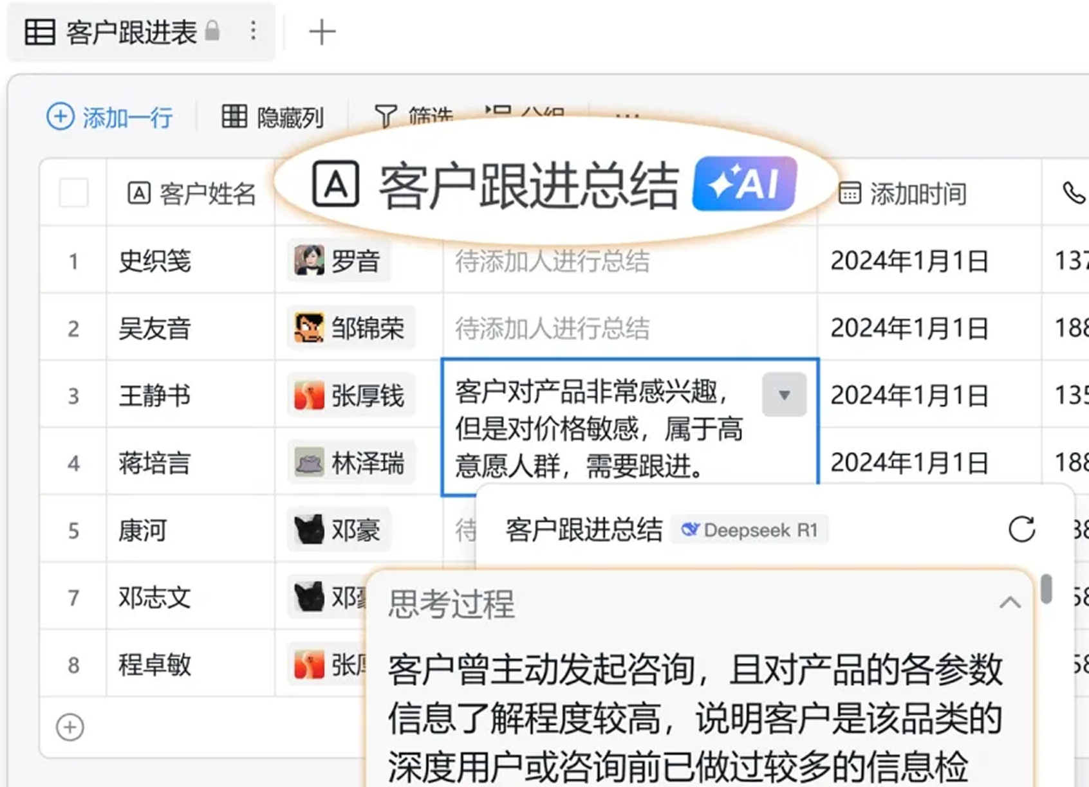Click the 客户跟进总结 AI column header
Viewport: 1089px width, 787px height.
[x=555, y=185]
